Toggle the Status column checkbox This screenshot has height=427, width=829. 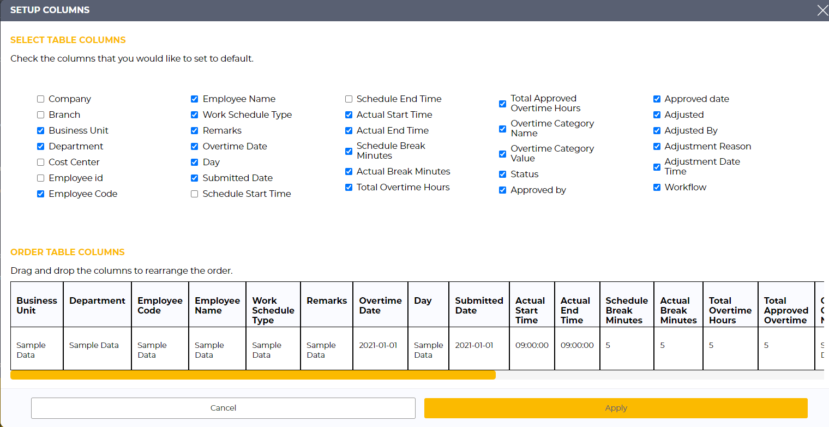pos(503,175)
